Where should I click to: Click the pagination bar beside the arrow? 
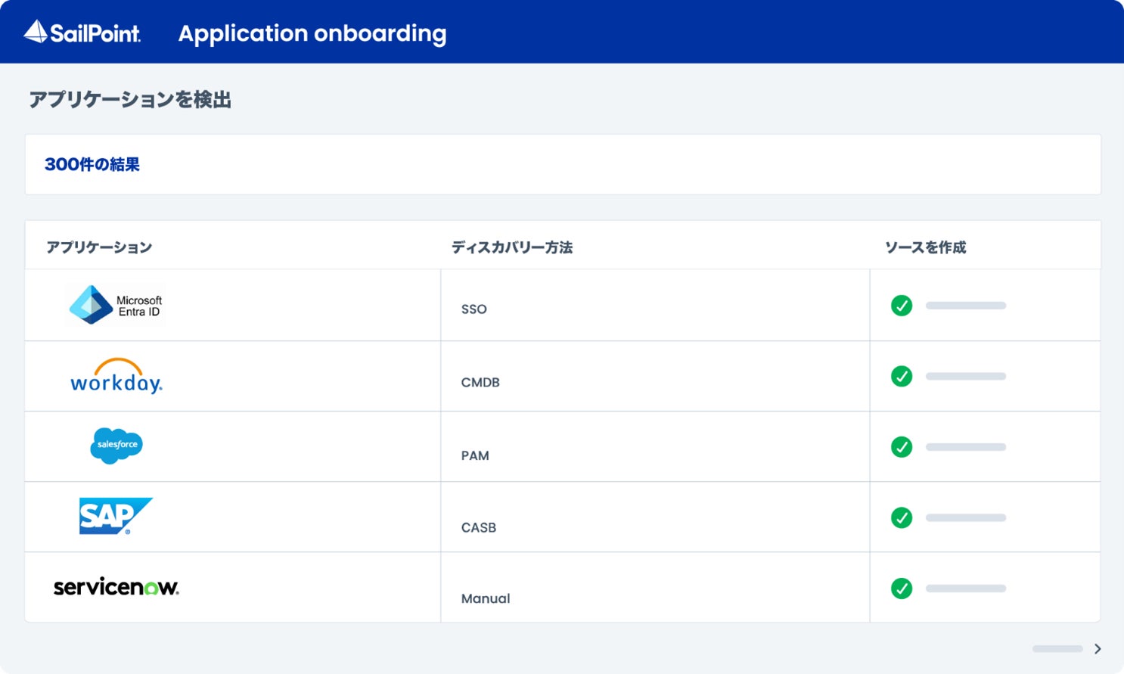pyautogui.click(x=1057, y=649)
